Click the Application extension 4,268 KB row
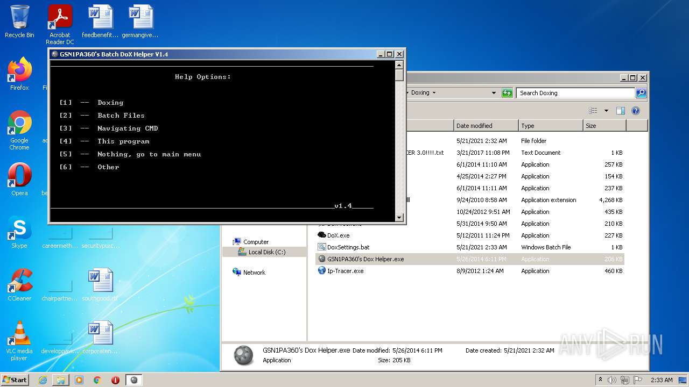 tap(469, 200)
